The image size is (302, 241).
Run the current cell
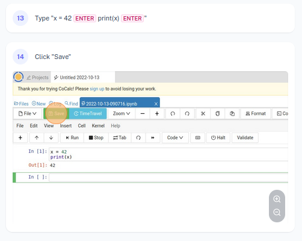coord(72,137)
